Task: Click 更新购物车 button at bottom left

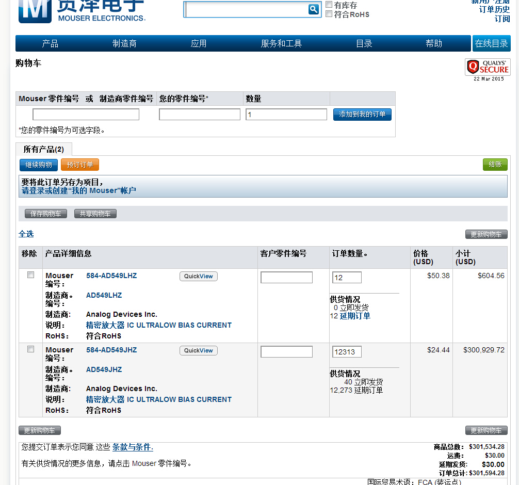Action: (40, 430)
